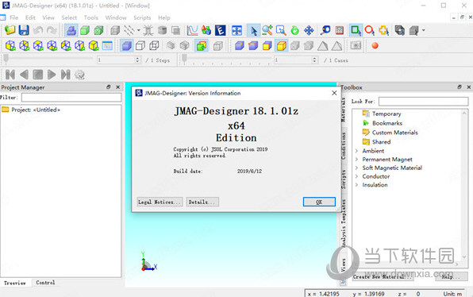Click the open project folder icon
This screenshot has width=473, height=297.
click(10, 30)
